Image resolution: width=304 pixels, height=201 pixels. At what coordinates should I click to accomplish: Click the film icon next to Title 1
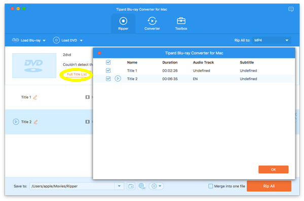88,97
